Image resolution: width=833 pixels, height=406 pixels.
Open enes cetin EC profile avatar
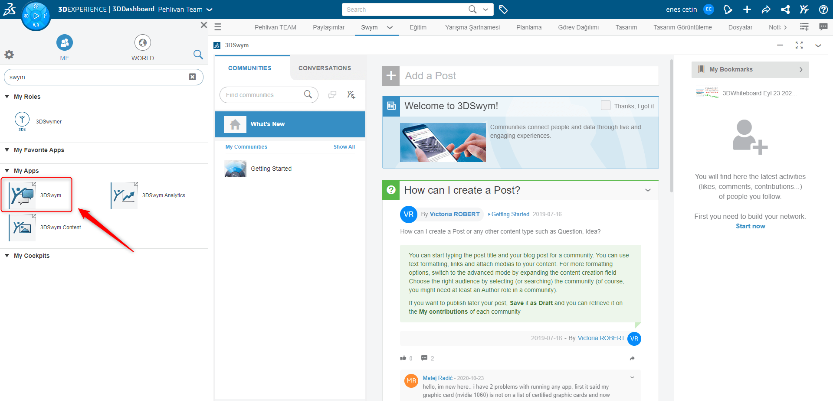pyautogui.click(x=708, y=9)
